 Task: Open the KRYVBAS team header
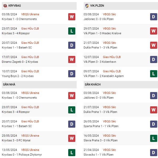click(x=39, y=6)
